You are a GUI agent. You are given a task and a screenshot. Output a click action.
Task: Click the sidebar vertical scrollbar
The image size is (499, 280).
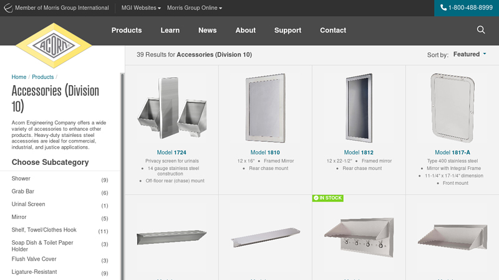[122, 176]
